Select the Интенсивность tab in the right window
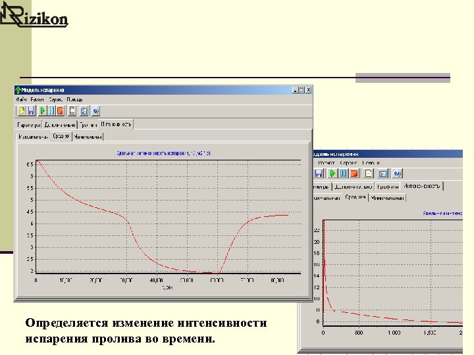This screenshot has height=355, width=474. click(x=422, y=186)
